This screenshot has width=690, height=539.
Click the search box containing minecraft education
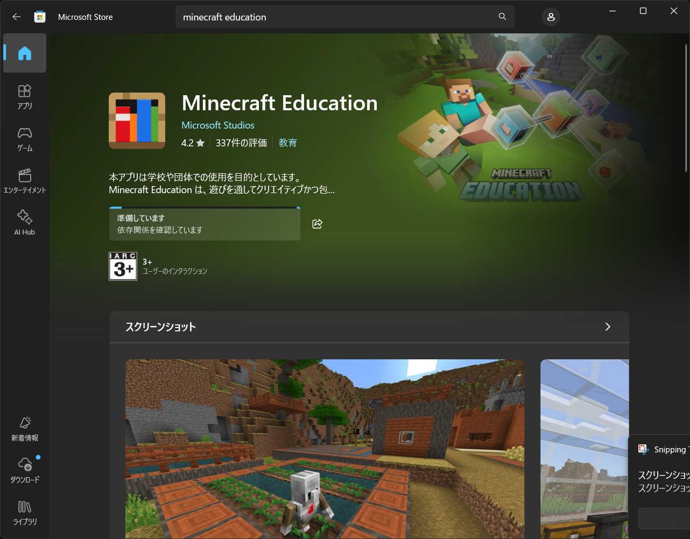pos(344,17)
